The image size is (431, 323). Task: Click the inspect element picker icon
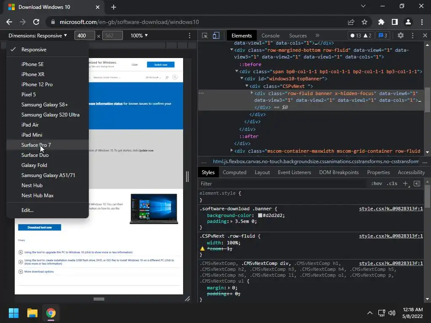click(205, 35)
